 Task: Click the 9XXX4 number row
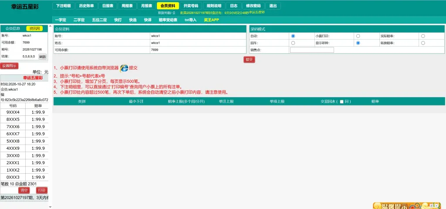point(24,112)
